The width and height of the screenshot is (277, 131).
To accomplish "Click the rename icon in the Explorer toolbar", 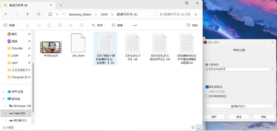I will click(60, 25).
